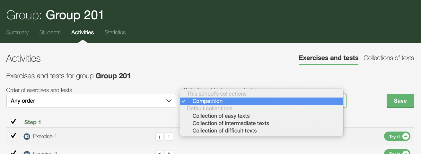The height and width of the screenshot is (154, 421).
Task: Go to the Statistics tab
Action: point(115,32)
